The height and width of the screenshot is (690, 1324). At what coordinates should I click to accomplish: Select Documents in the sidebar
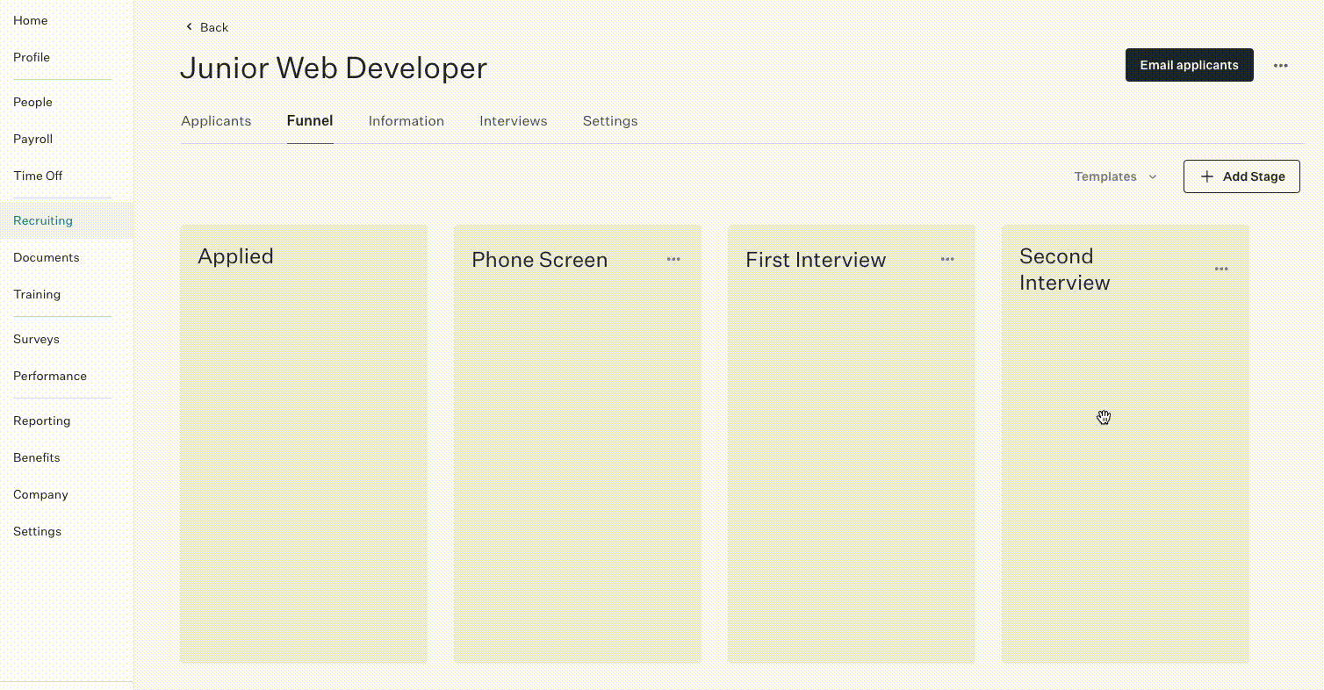(x=47, y=257)
